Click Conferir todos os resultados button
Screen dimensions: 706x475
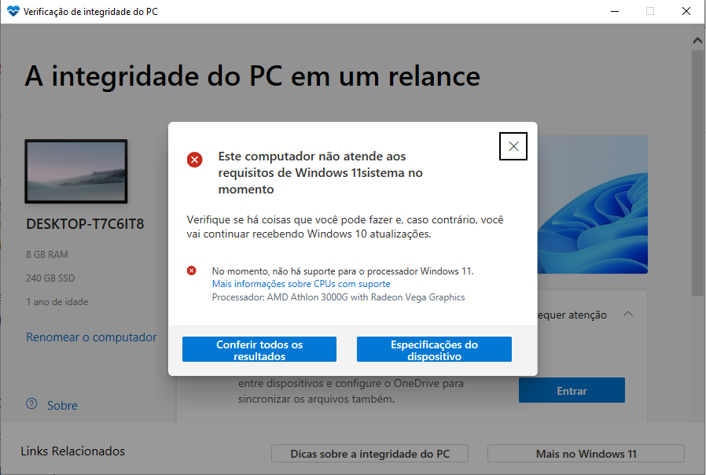[x=259, y=349]
